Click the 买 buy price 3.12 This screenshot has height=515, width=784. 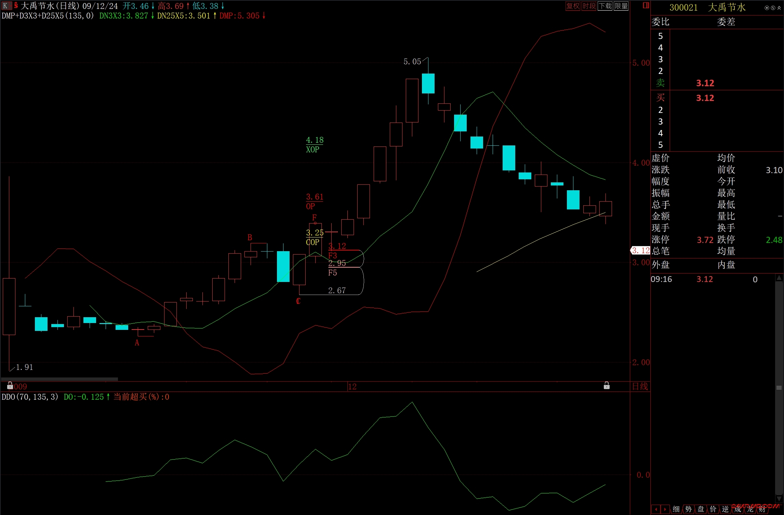click(x=705, y=98)
